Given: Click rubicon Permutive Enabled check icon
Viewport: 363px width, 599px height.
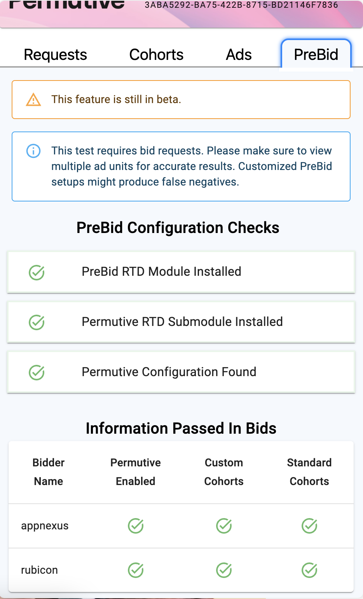Looking at the screenshot, I should pyautogui.click(x=136, y=570).
